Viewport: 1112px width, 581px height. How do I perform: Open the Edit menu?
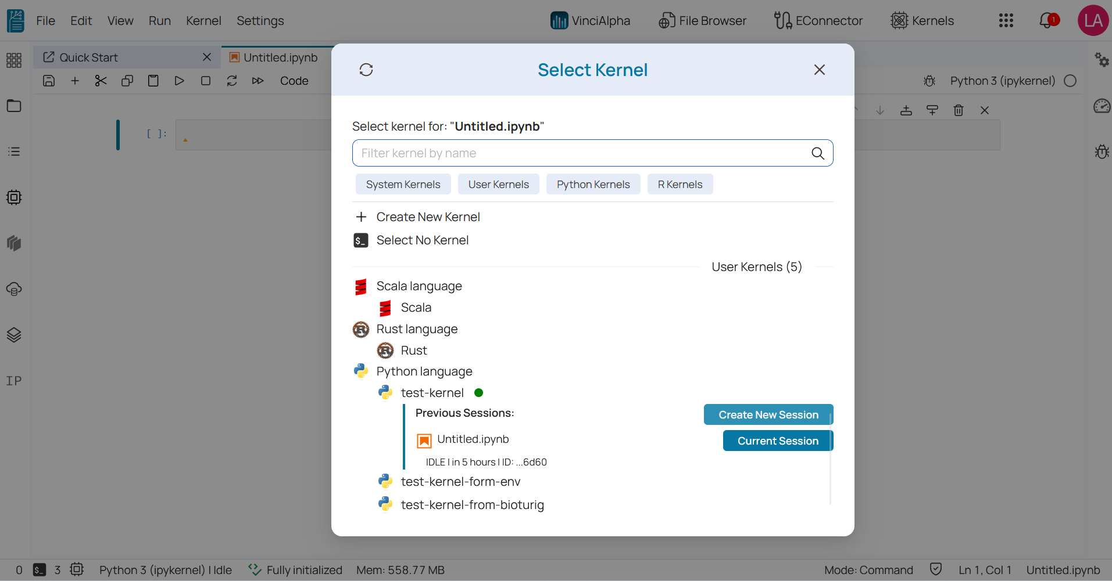[81, 21]
